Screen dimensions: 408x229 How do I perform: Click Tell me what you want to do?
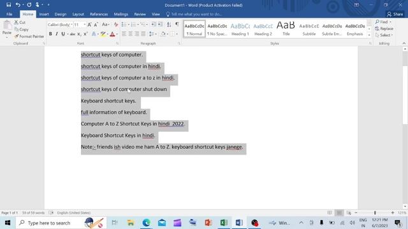pyautogui.click(x=194, y=14)
